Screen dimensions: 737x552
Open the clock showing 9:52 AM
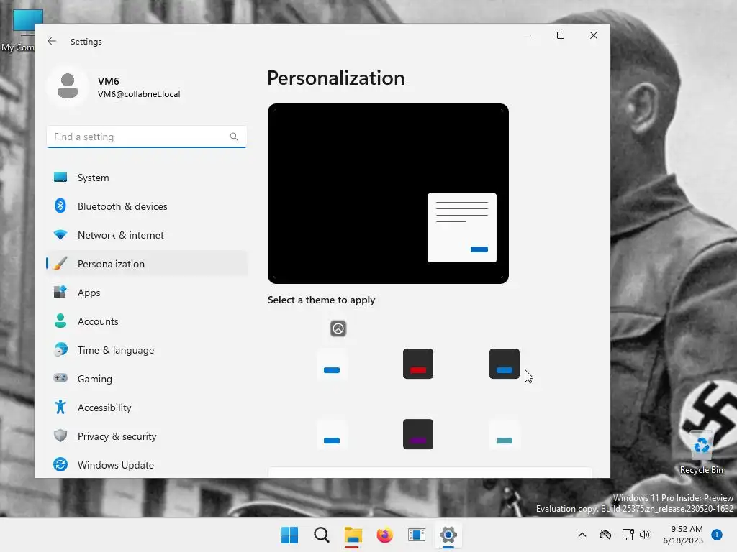pyautogui.click(x=683, y=535)
